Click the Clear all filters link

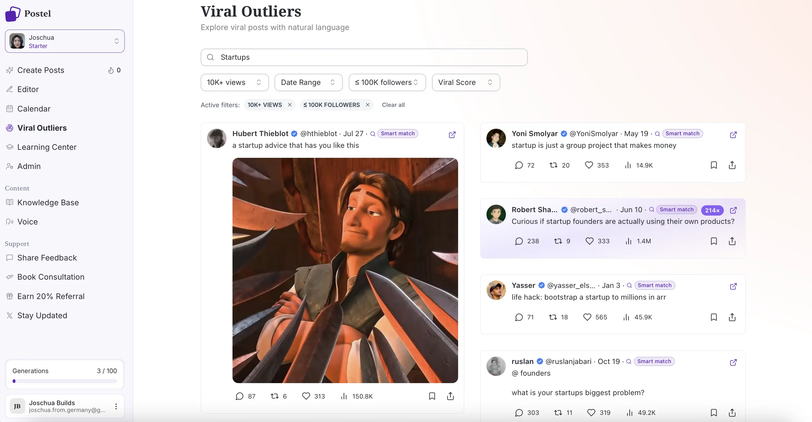tap(393, 105)
